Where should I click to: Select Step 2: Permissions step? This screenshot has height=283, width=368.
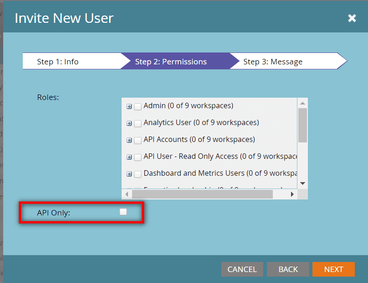click(x=173, y=62)
